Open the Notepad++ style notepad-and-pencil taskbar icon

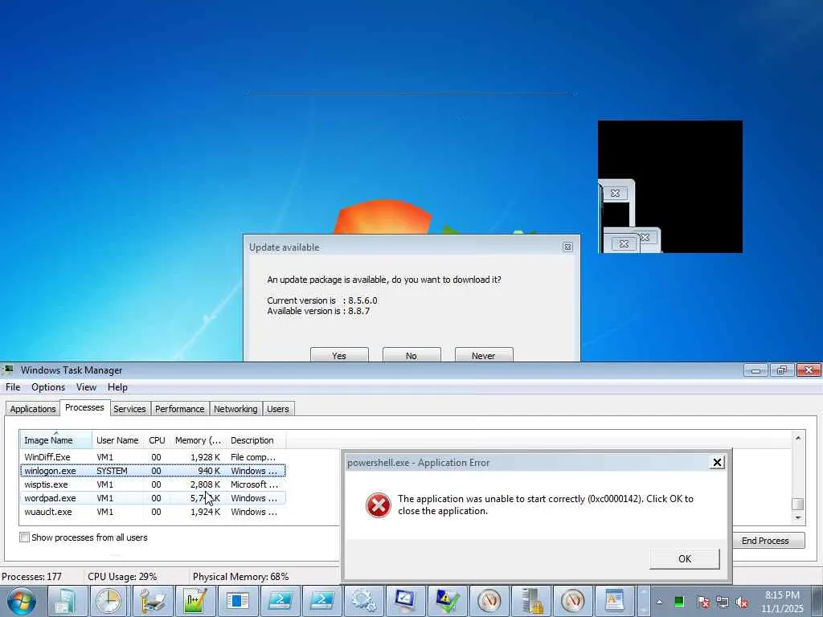(194, 601)
